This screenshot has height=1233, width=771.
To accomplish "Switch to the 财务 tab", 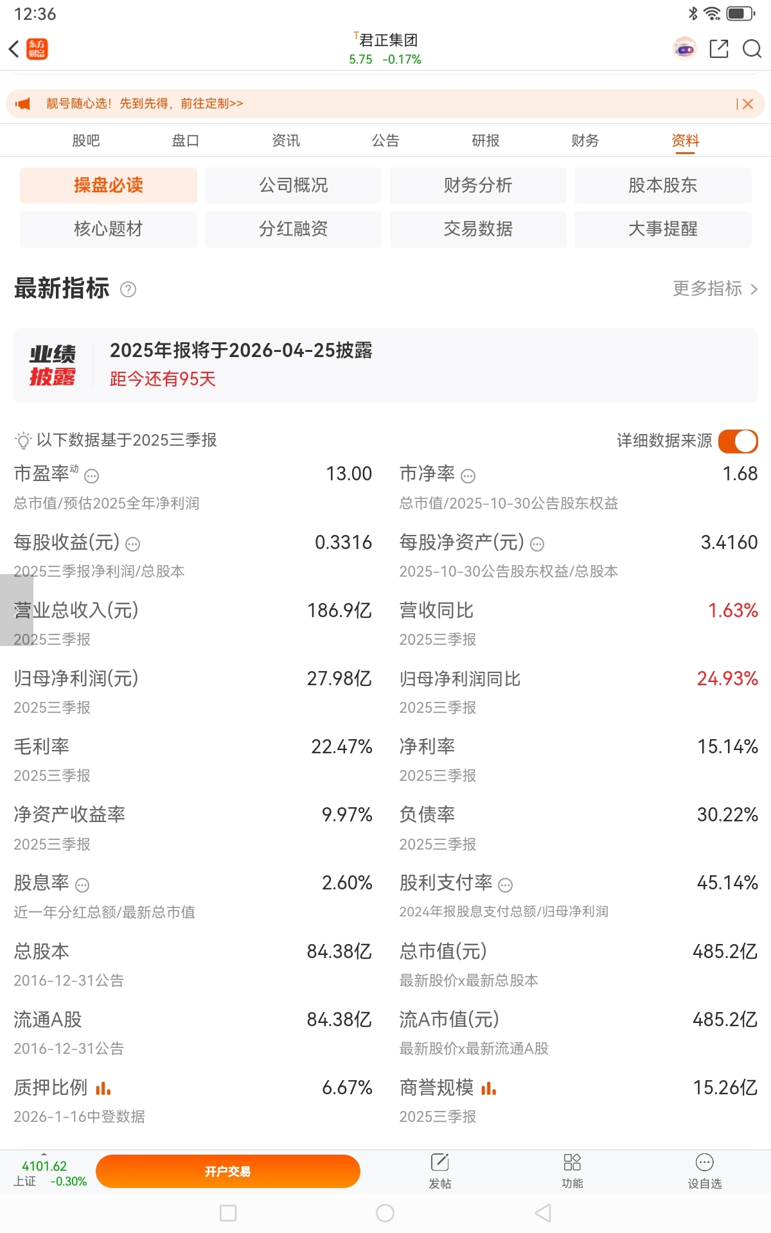I will pyautogui.click(x=585, y=141).
